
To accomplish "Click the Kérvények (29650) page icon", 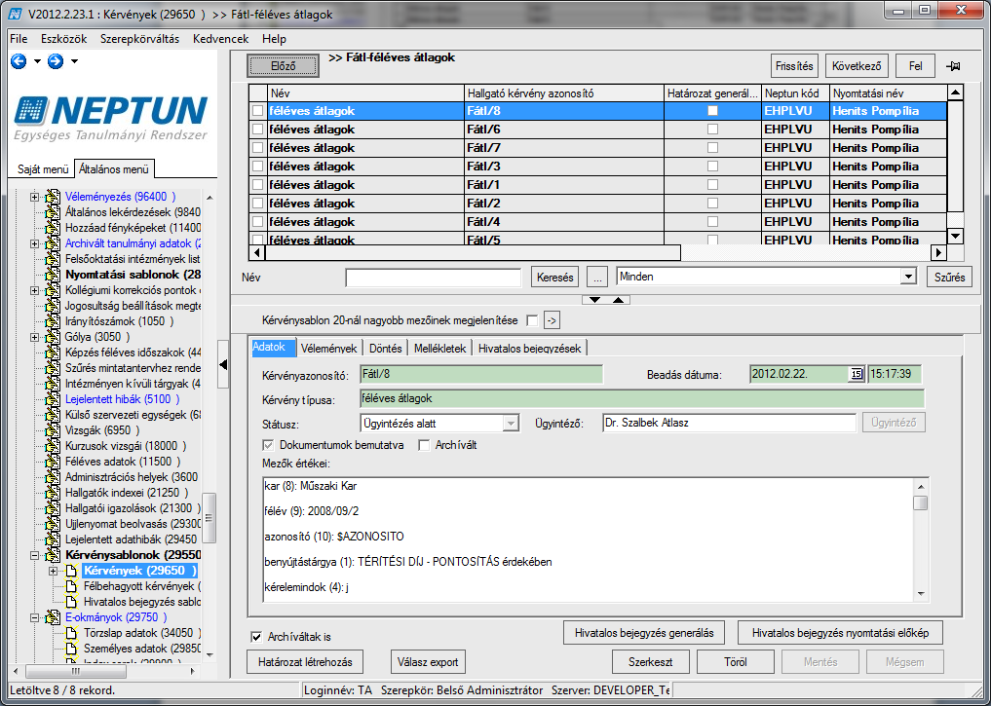I will [x=71, y=571].
